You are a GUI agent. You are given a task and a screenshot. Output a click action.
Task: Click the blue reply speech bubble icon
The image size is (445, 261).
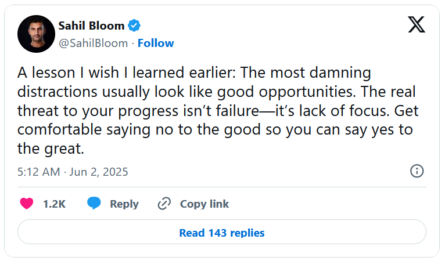94,203
